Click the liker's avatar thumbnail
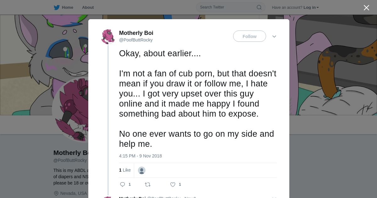The width and height of the screenshot is (377, 198). tap(142, 170)
